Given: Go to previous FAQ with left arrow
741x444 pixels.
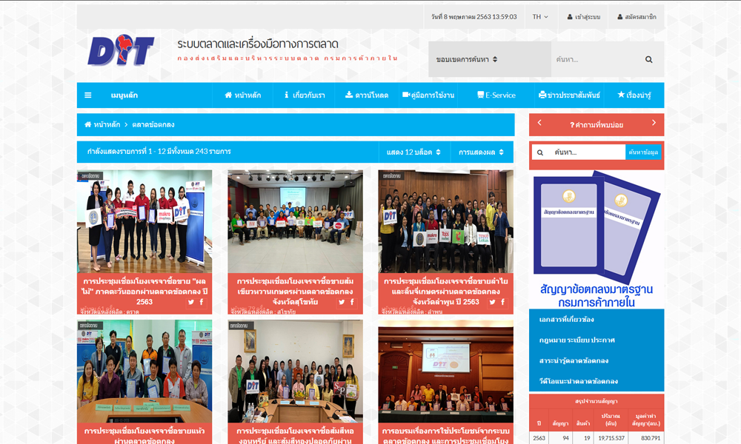Looking at the screenshot, I should pos(539,123).
